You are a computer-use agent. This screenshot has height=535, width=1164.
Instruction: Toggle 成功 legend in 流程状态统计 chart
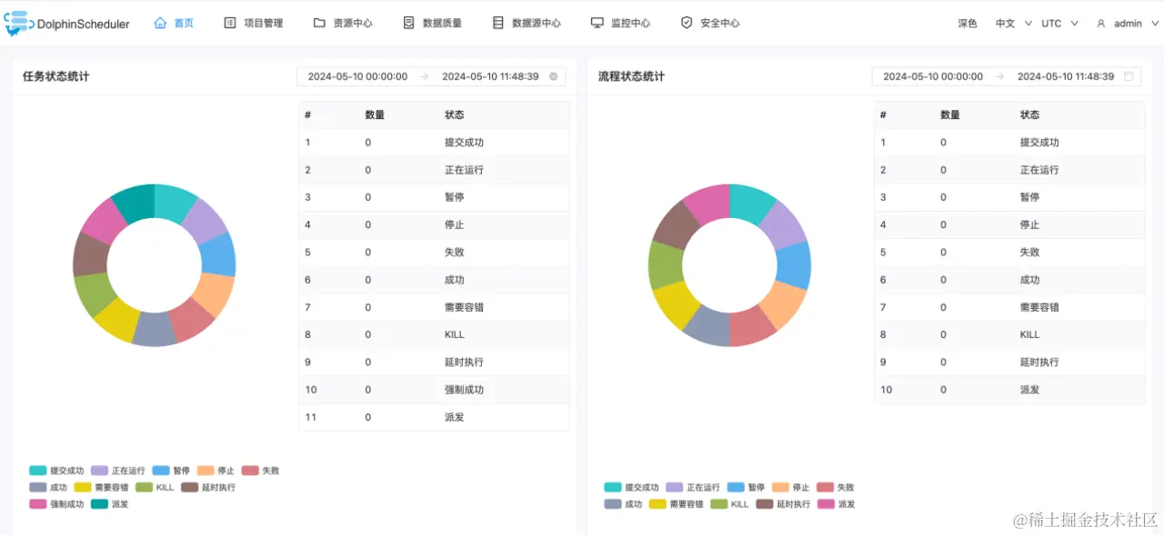point(623,503)
